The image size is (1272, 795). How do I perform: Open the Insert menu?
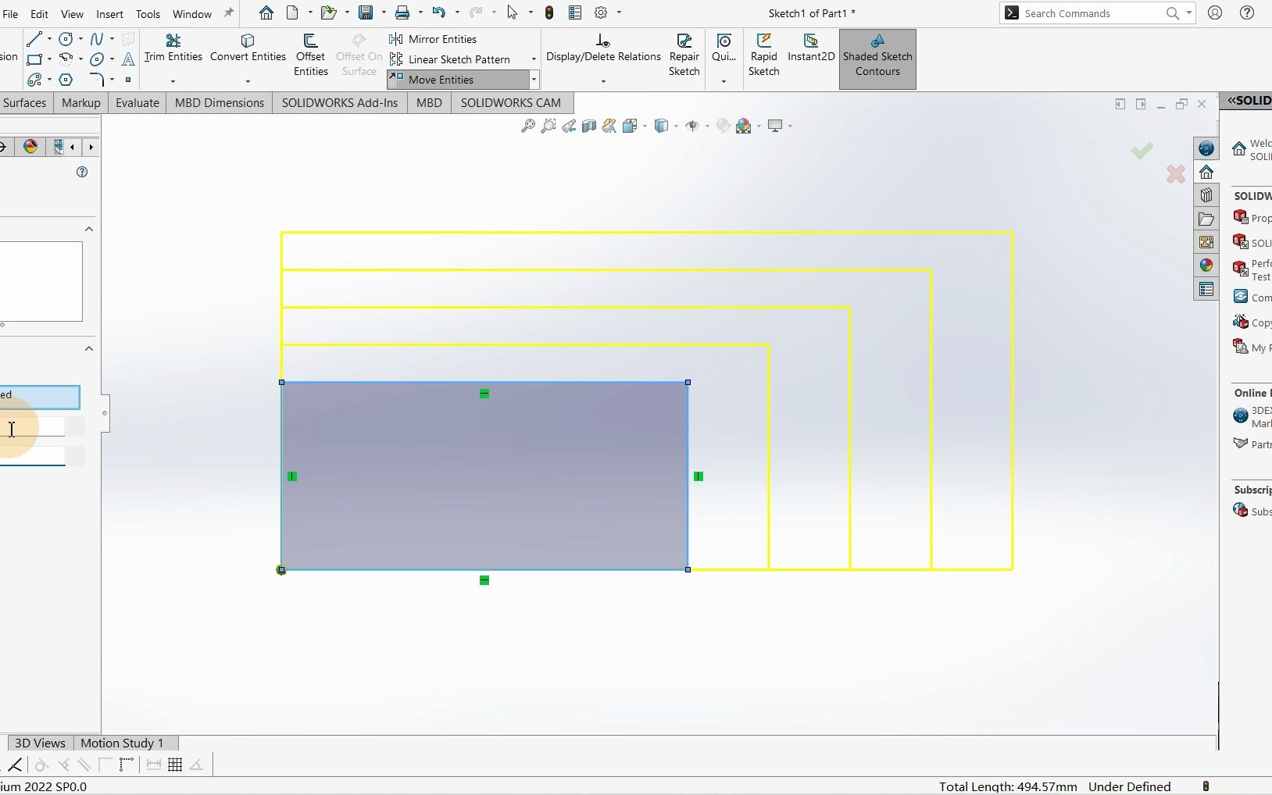point(110,13)
